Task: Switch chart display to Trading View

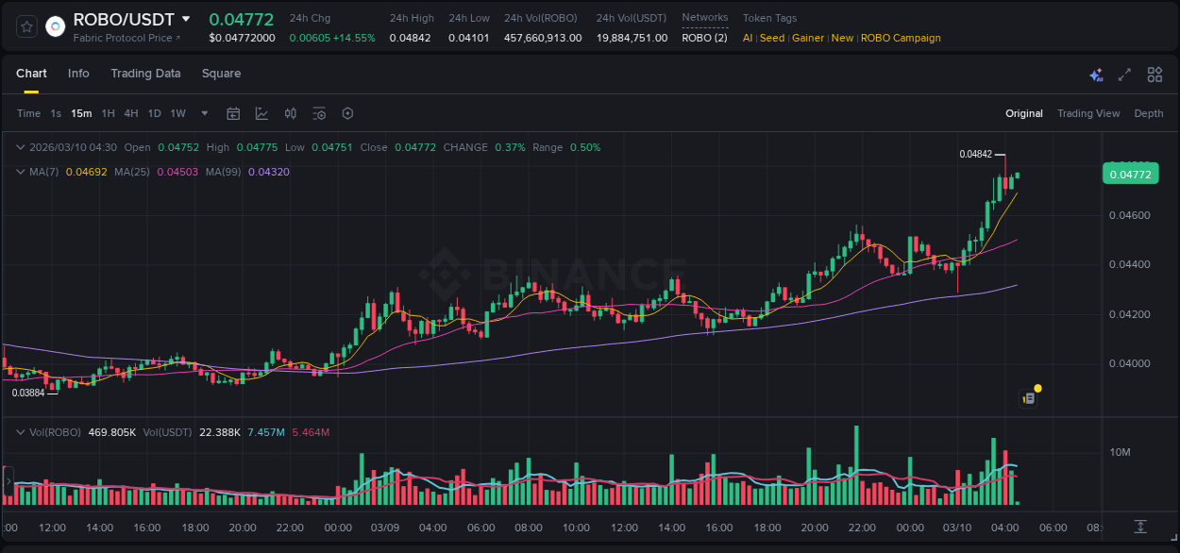Action: point(1088,113)
